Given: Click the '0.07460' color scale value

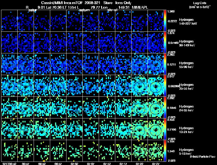Looking at the screenshot, I should (173, 43).
